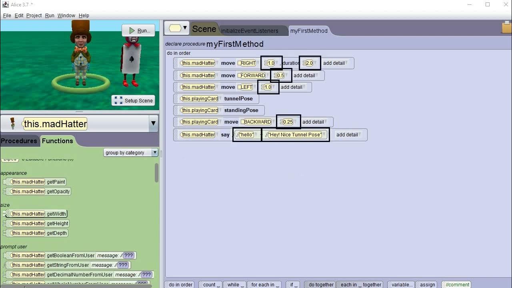
Task: Click add detail on move RIGHT statement
Action: point(335,63)
